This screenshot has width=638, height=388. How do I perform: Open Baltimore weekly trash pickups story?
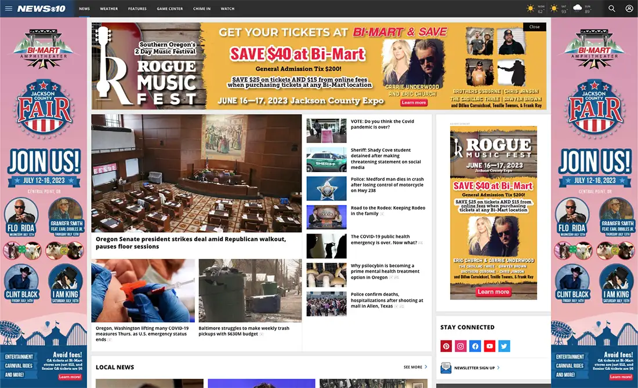(244, 331)
